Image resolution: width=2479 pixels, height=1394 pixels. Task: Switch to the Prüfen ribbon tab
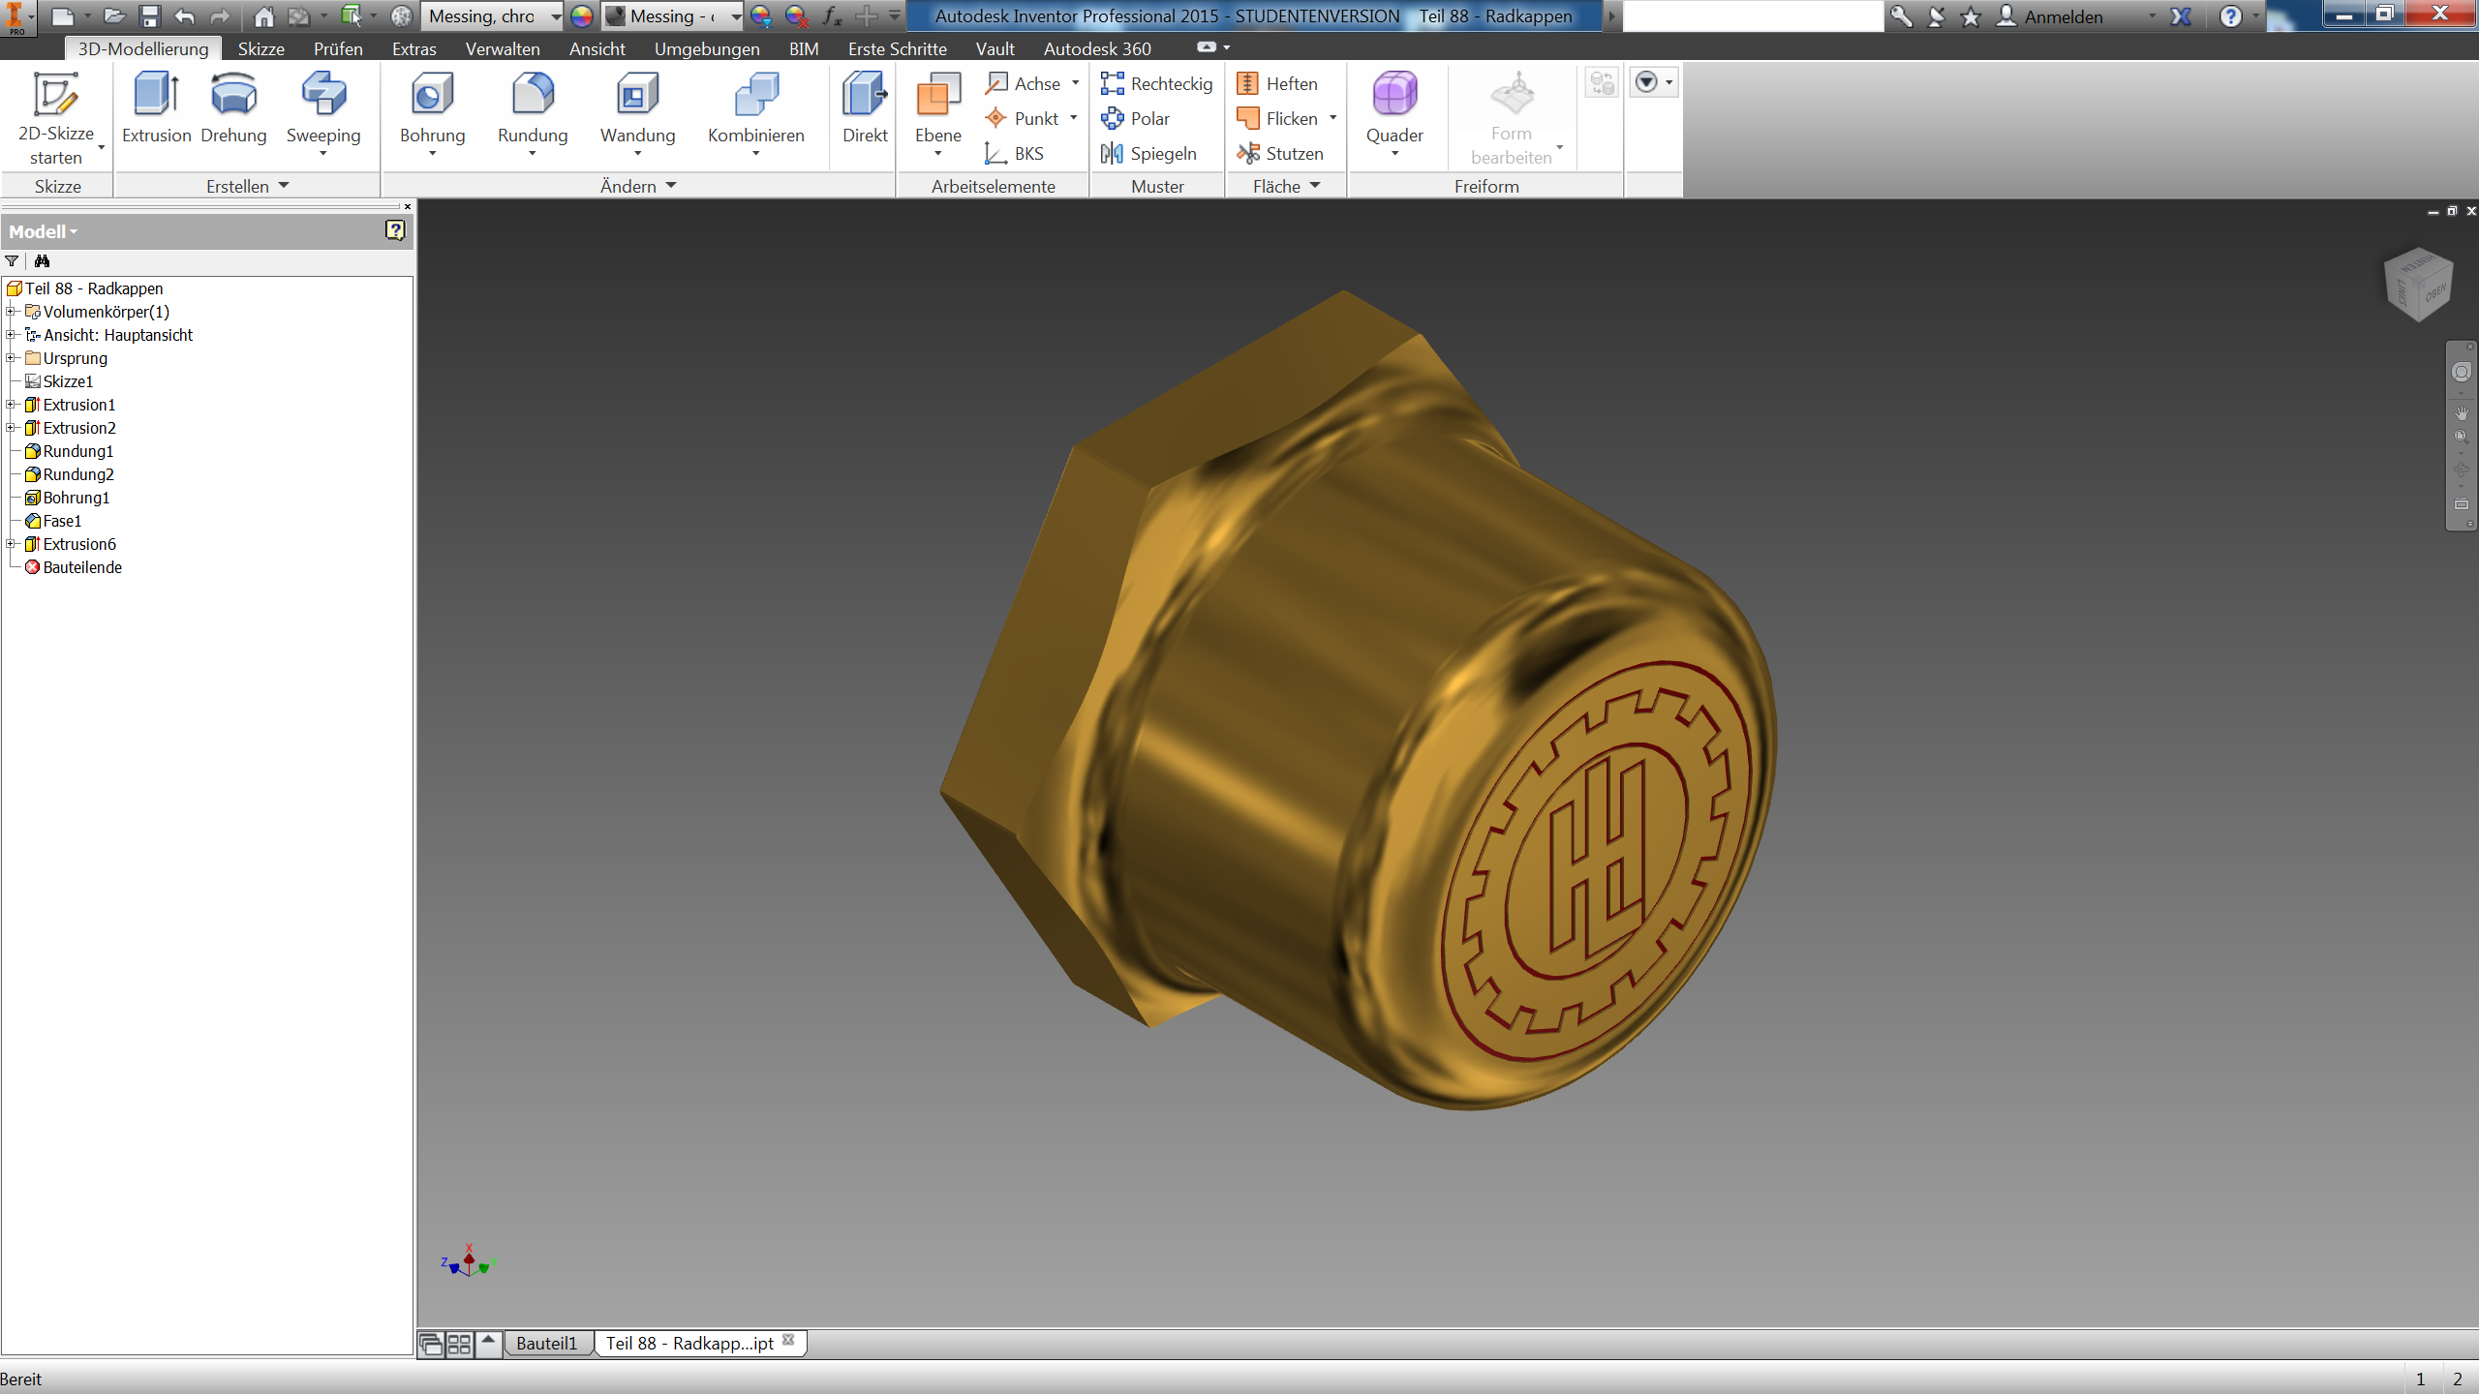(x=338, y=48)
